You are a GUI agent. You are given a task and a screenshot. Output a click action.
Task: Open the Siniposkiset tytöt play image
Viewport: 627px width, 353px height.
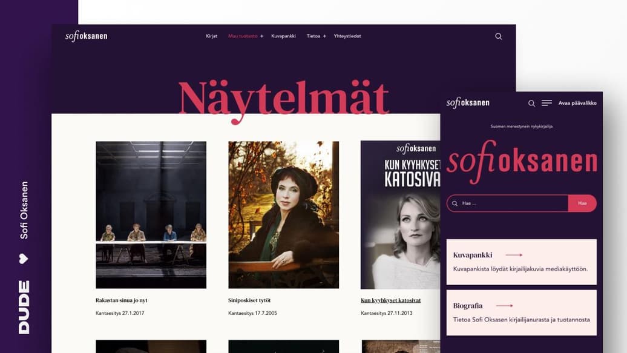pos(283,214)
